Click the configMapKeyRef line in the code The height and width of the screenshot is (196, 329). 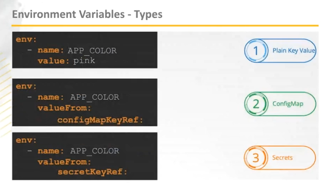[x=100, y=119]
